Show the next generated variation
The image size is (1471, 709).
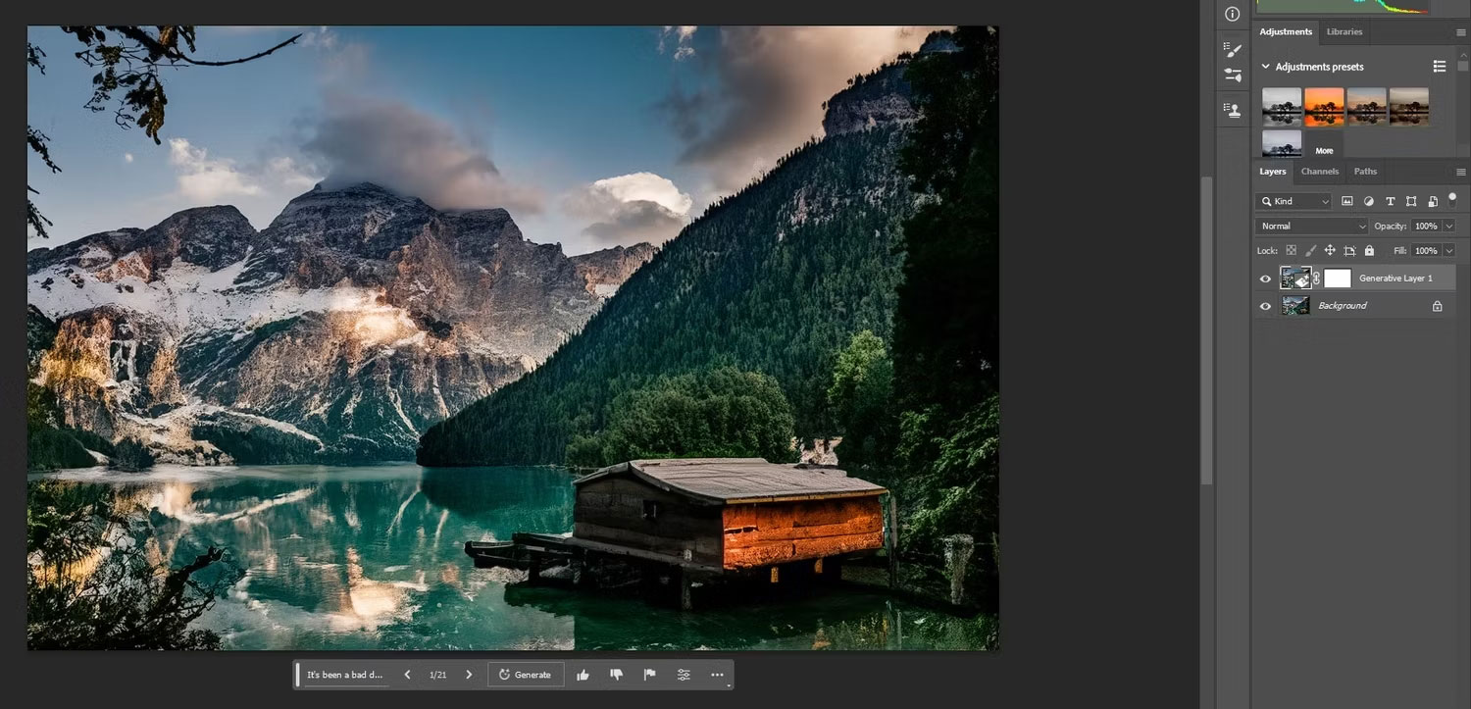point(469,675)
